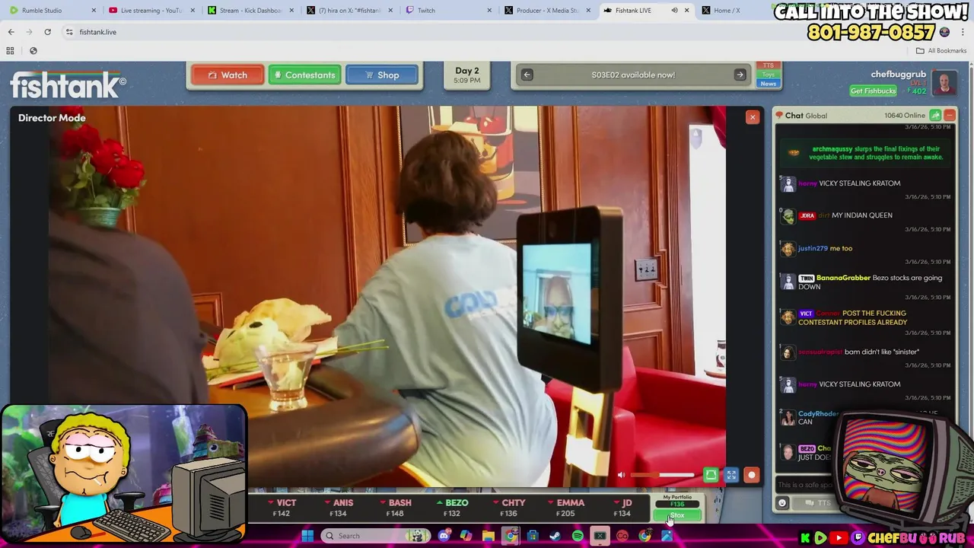Open Spotify from the taskbar

[x=578, y=536]
